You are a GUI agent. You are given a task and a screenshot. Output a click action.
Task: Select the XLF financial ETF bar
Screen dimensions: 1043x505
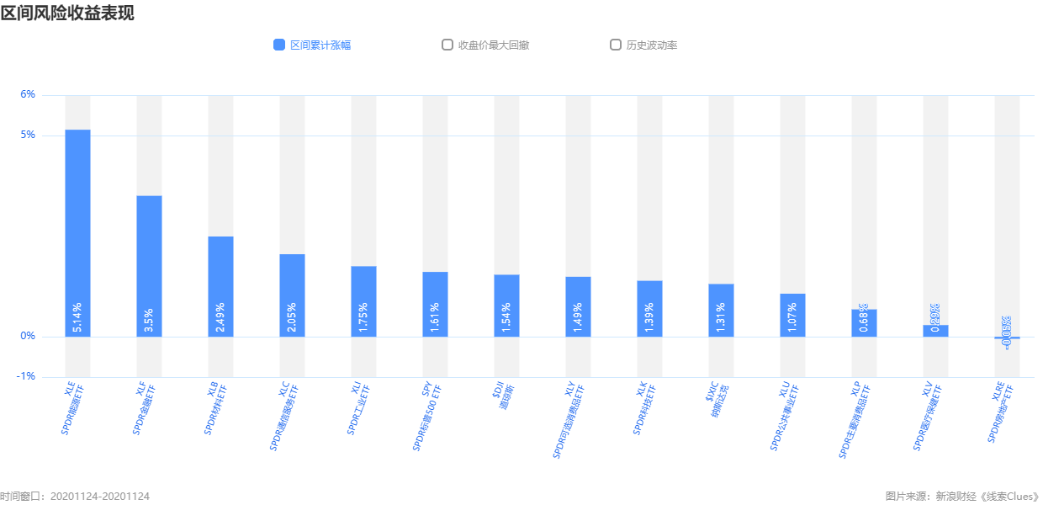150,266
